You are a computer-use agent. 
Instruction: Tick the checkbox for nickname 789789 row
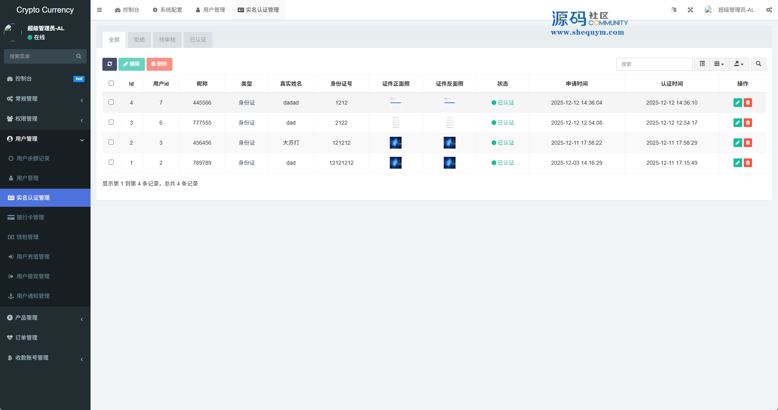coord(111,162)
